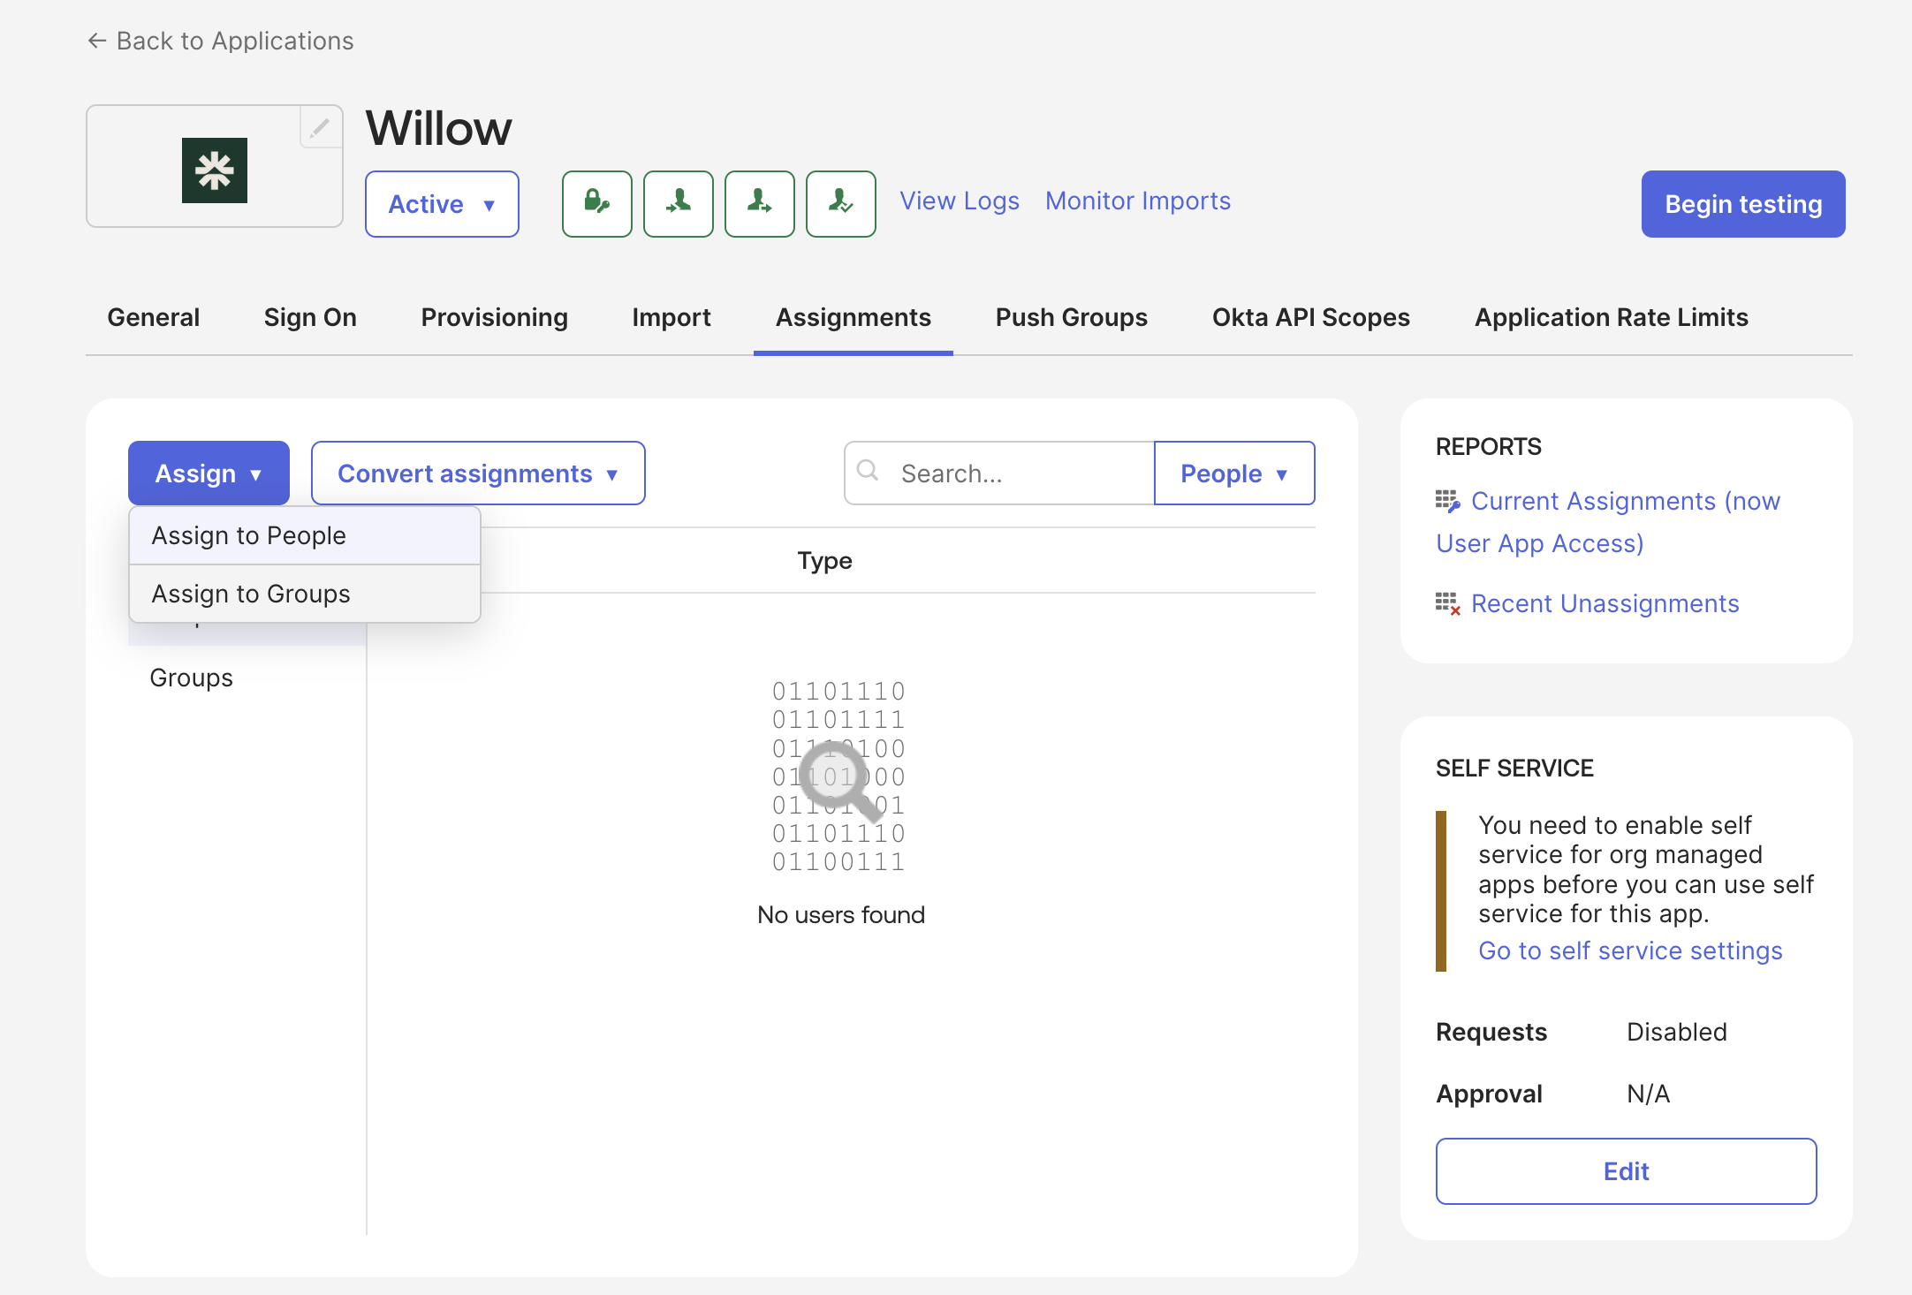Click the Type column header
Image resolution: width=1912 pixels, height=1295 pixels.
tap(825, 561)
